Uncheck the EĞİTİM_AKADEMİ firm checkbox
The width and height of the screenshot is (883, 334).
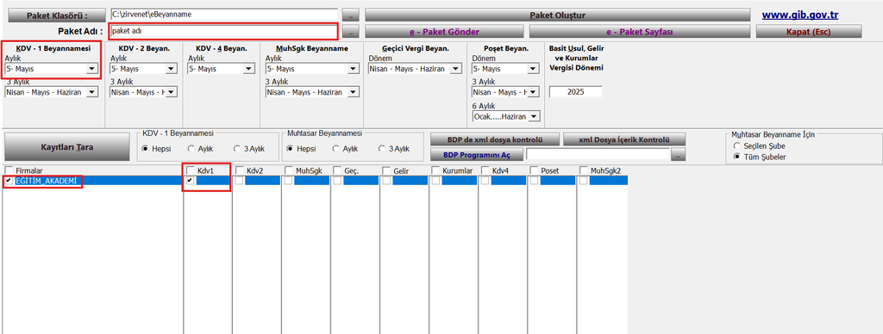tap(9, 181)
